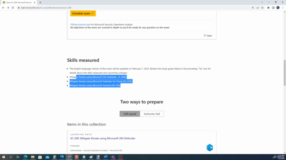
Task: Click the page vertical scrollbar thumb
Action: click(284, 73)
